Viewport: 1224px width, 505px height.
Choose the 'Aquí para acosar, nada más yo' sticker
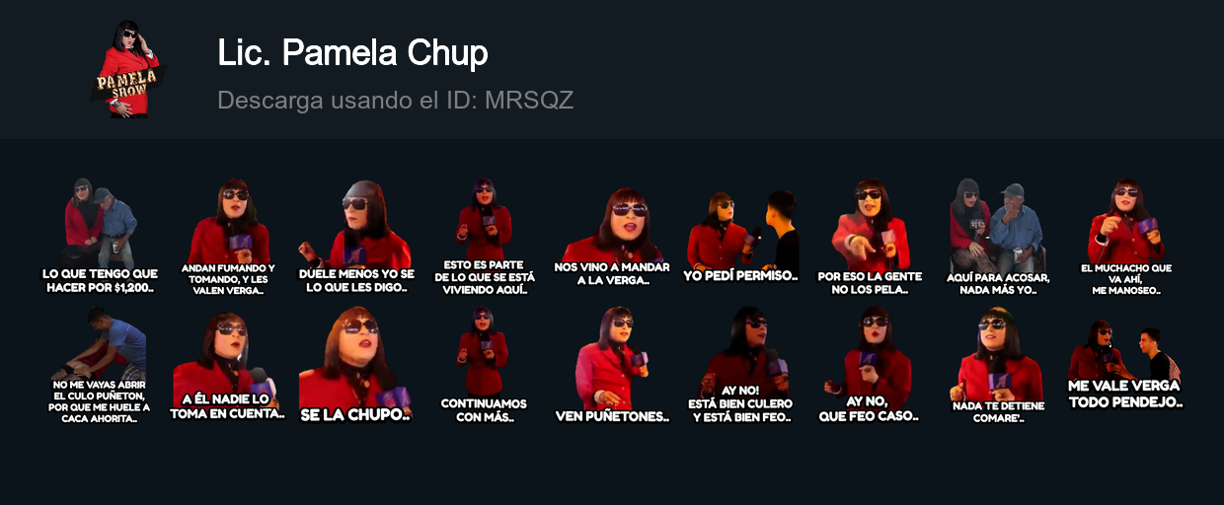[998, 237]
